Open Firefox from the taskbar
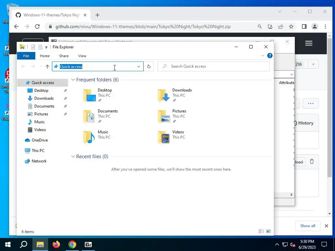 click(56, 244)
